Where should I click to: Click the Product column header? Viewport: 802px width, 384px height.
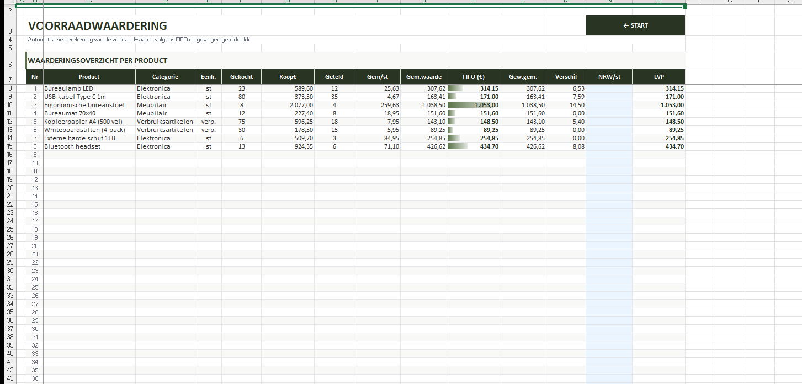(89, 77)
